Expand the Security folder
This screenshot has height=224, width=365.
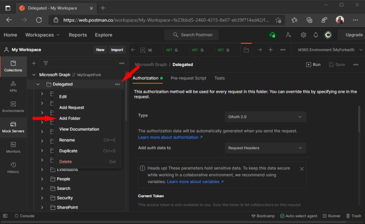click(42, 198)
